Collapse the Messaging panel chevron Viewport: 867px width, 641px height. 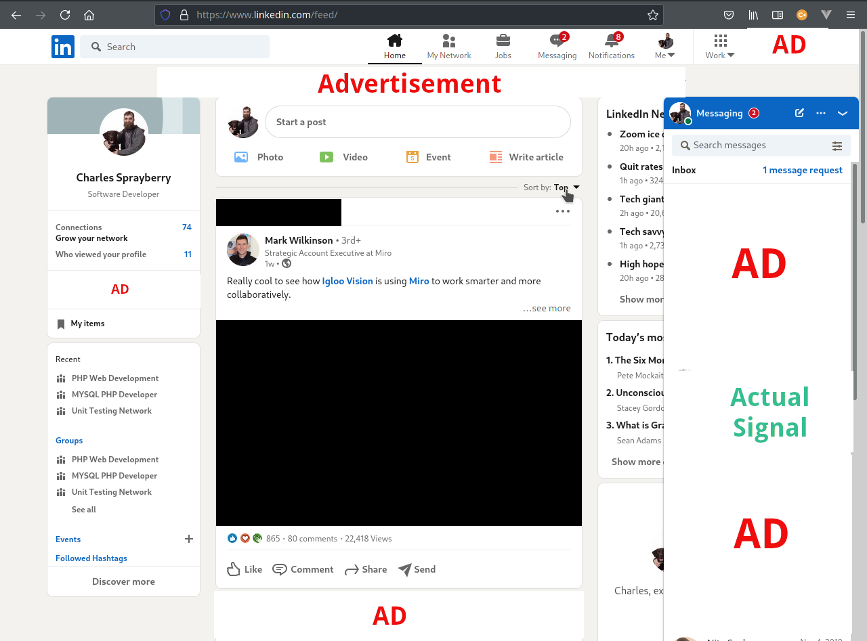point(843,113)
